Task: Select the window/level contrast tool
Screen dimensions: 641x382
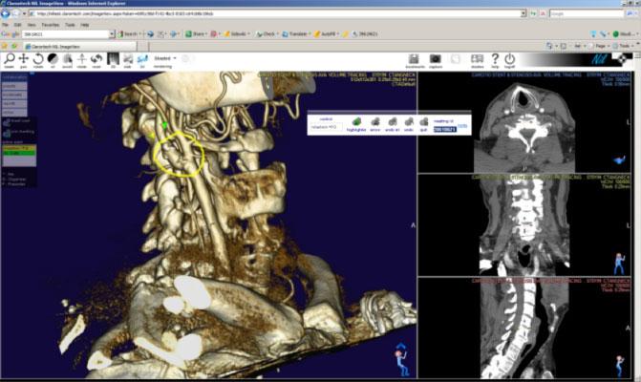Action: 53,60
